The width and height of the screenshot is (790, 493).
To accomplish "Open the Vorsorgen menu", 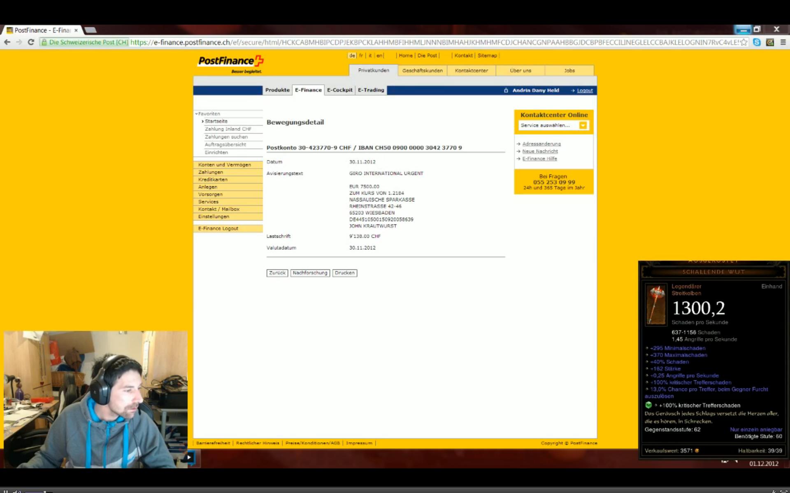I will point(228,194).
